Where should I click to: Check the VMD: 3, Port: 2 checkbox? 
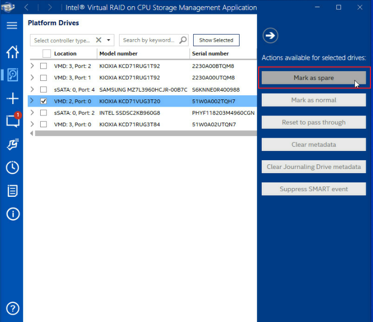(x=43, y=66)
